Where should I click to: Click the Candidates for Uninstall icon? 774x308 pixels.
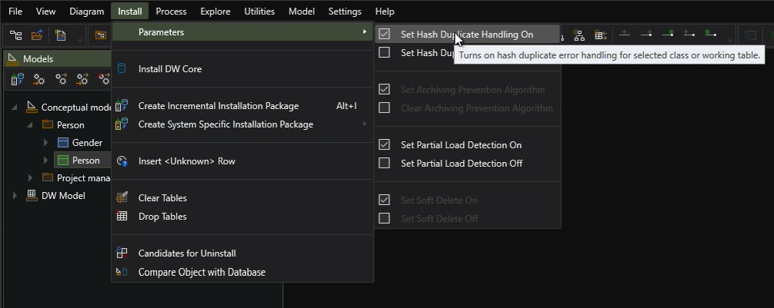pos(122,253)
